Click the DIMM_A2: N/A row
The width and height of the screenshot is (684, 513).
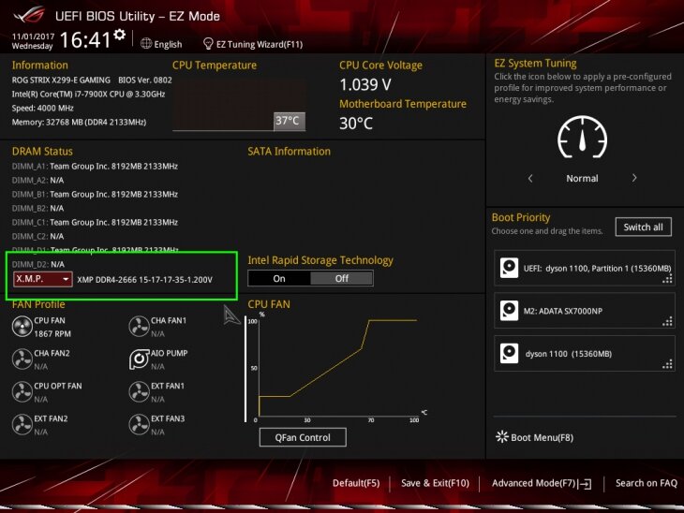[x=37, y=180]
